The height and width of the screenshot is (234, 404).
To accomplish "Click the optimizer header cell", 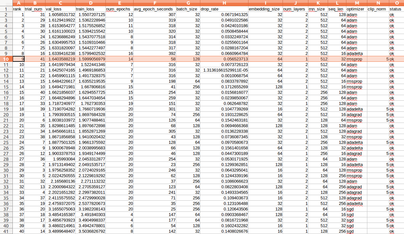I will pos(357,9).
